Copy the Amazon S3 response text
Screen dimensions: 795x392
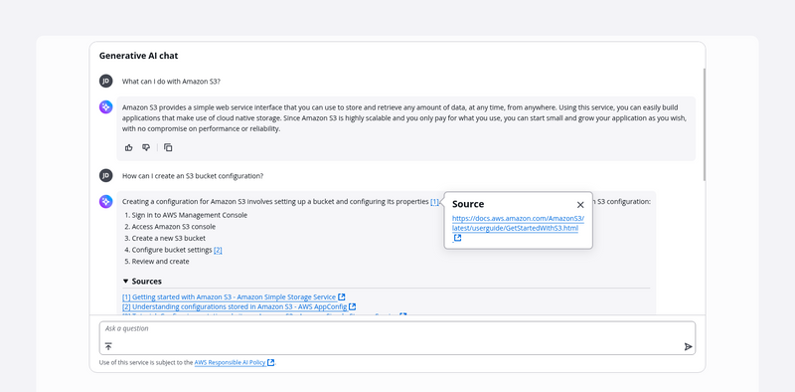click(x=168, y=148)
